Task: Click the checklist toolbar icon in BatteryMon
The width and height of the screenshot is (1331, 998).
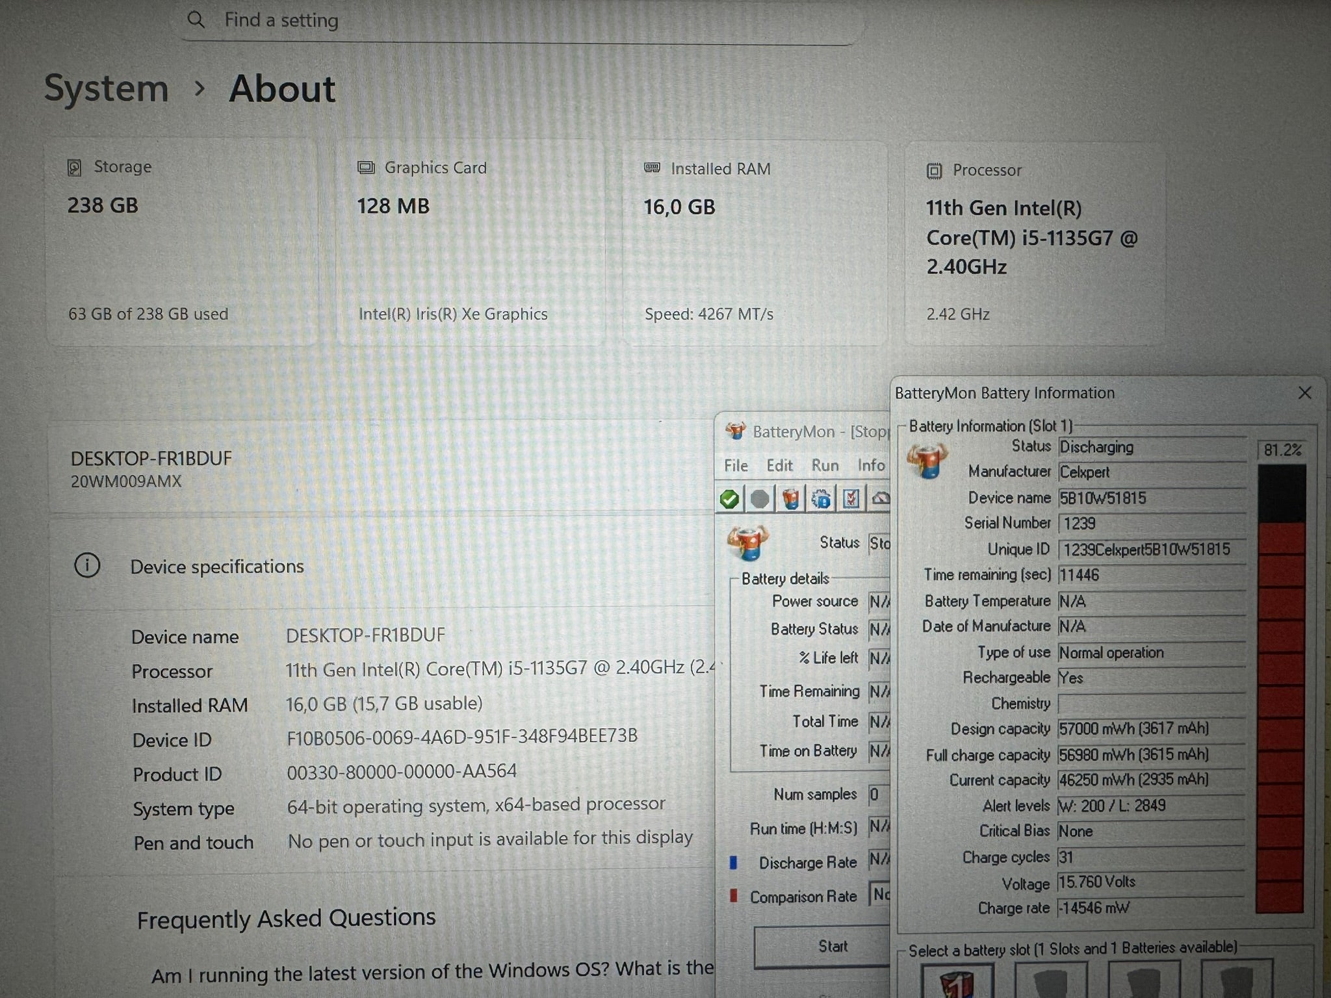Action: (851, 499)
